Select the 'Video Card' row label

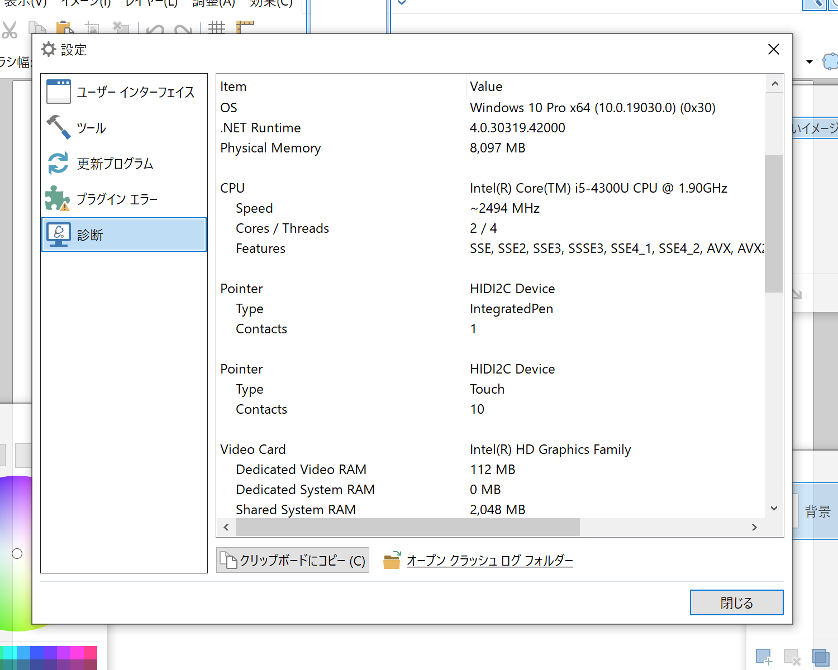tap(253, 449)
